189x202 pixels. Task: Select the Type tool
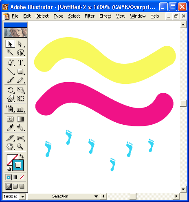20,63
